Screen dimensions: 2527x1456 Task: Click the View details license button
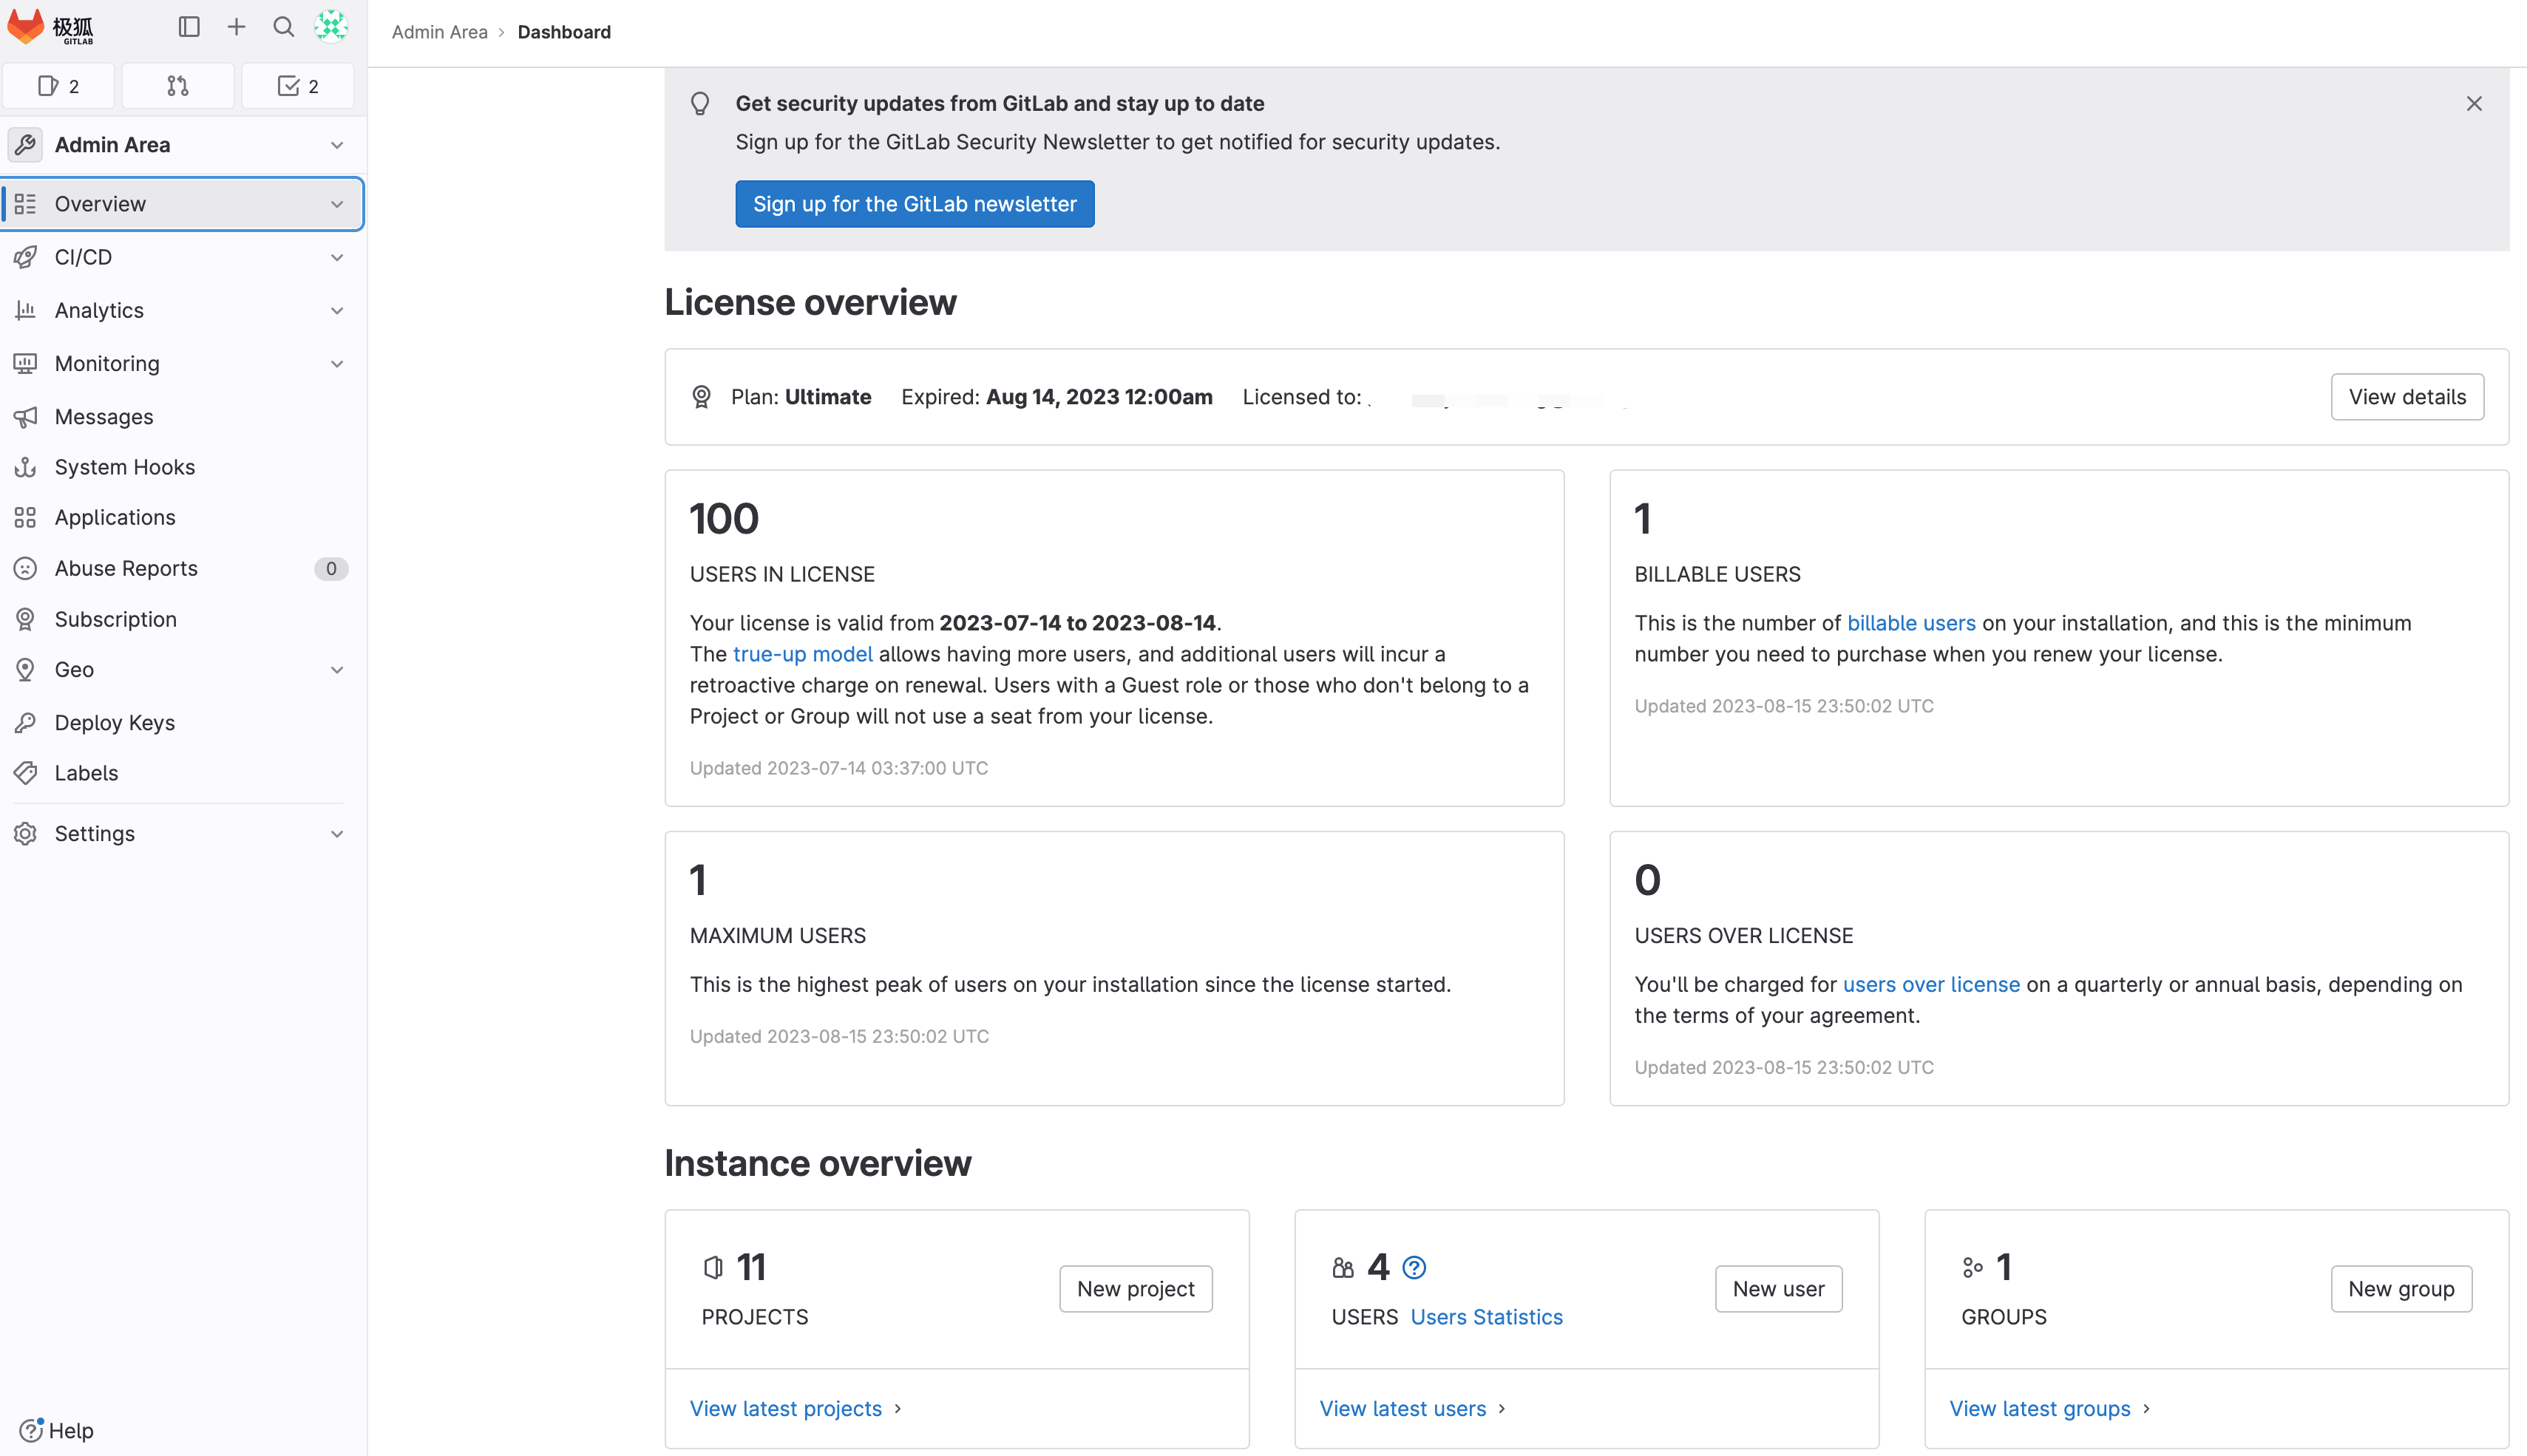2406,397
